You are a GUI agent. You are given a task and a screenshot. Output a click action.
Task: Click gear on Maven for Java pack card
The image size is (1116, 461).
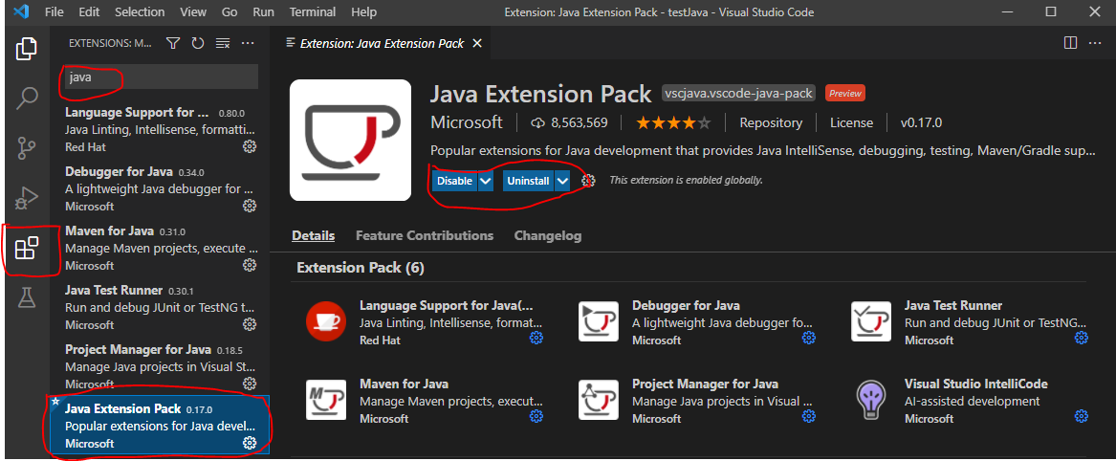536,415
